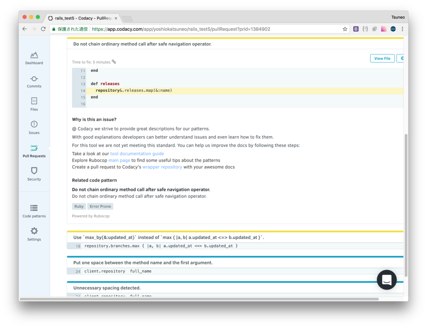
Task: Click the purple B extension icon
Action: pos(356,29)
